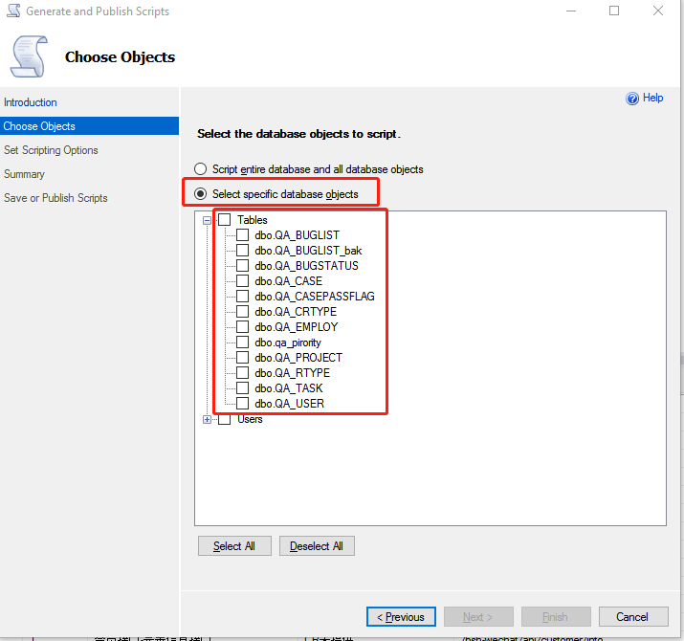The width and height of the screenshot is (684, 641).
Task: Check the dbo.QA_PROJECT checkbox
Action: pos(243,358)
